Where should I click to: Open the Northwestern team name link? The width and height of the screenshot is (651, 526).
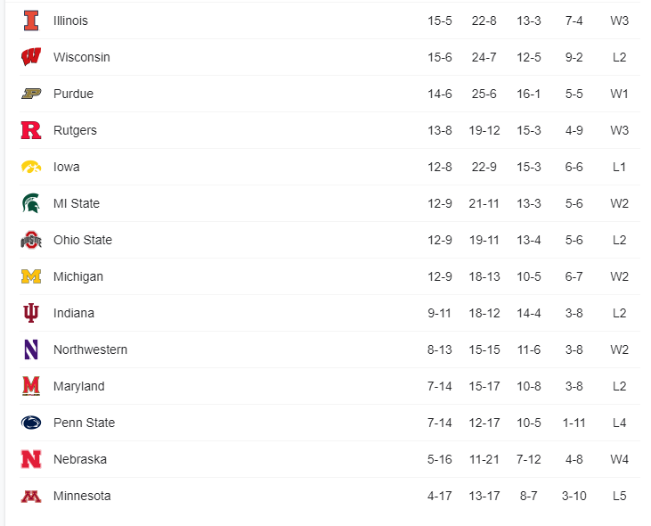[x=90, y=349]
